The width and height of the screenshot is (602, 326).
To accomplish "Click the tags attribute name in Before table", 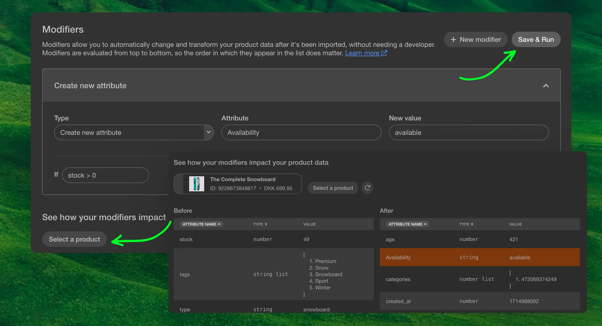I will pyautogui.click(x=185, y=274).
